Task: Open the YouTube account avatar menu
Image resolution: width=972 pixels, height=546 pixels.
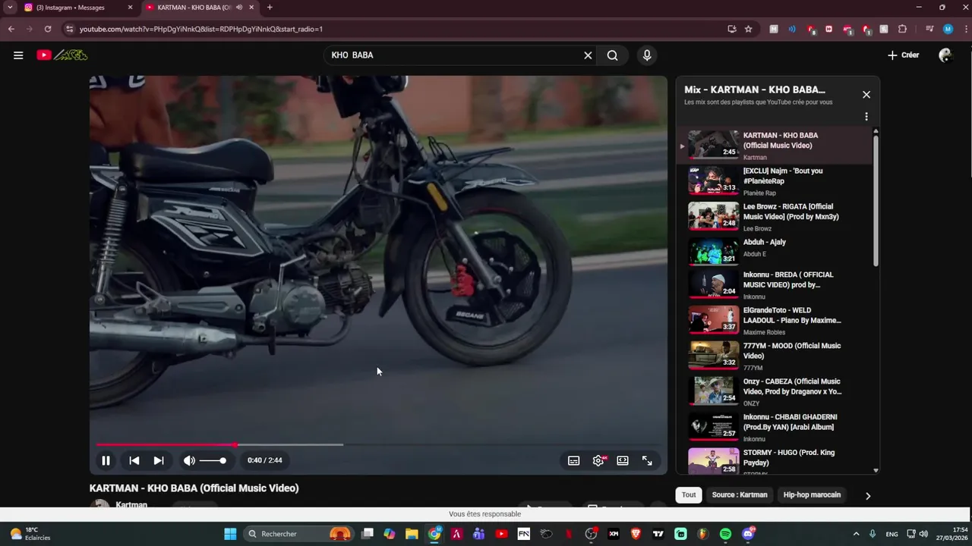Action: coord(945,55)
